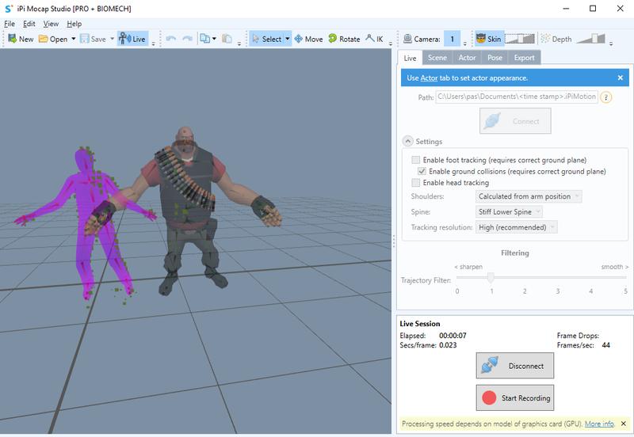Image resolution: width=634 pixels, height=437 pixels.
Task: Uncheck Enable ground collisions
Action: (422, 171)
